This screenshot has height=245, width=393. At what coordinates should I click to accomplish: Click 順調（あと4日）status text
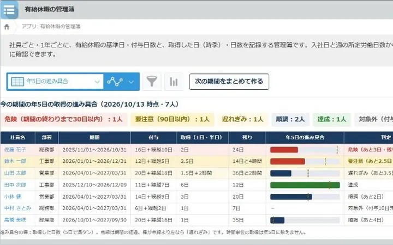[x=366, y=220]
